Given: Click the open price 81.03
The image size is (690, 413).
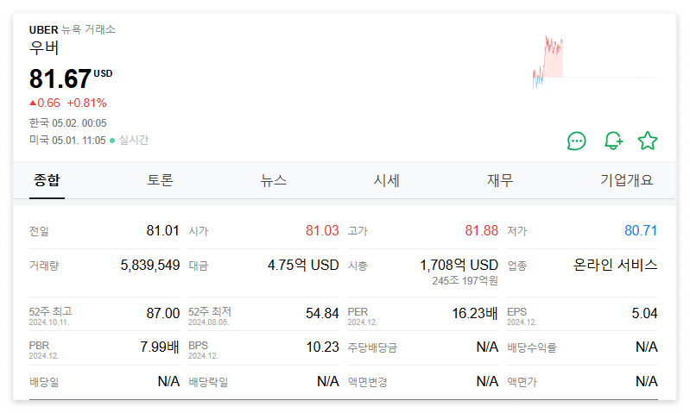Looking at the screenshot, I should click(322, 230).
